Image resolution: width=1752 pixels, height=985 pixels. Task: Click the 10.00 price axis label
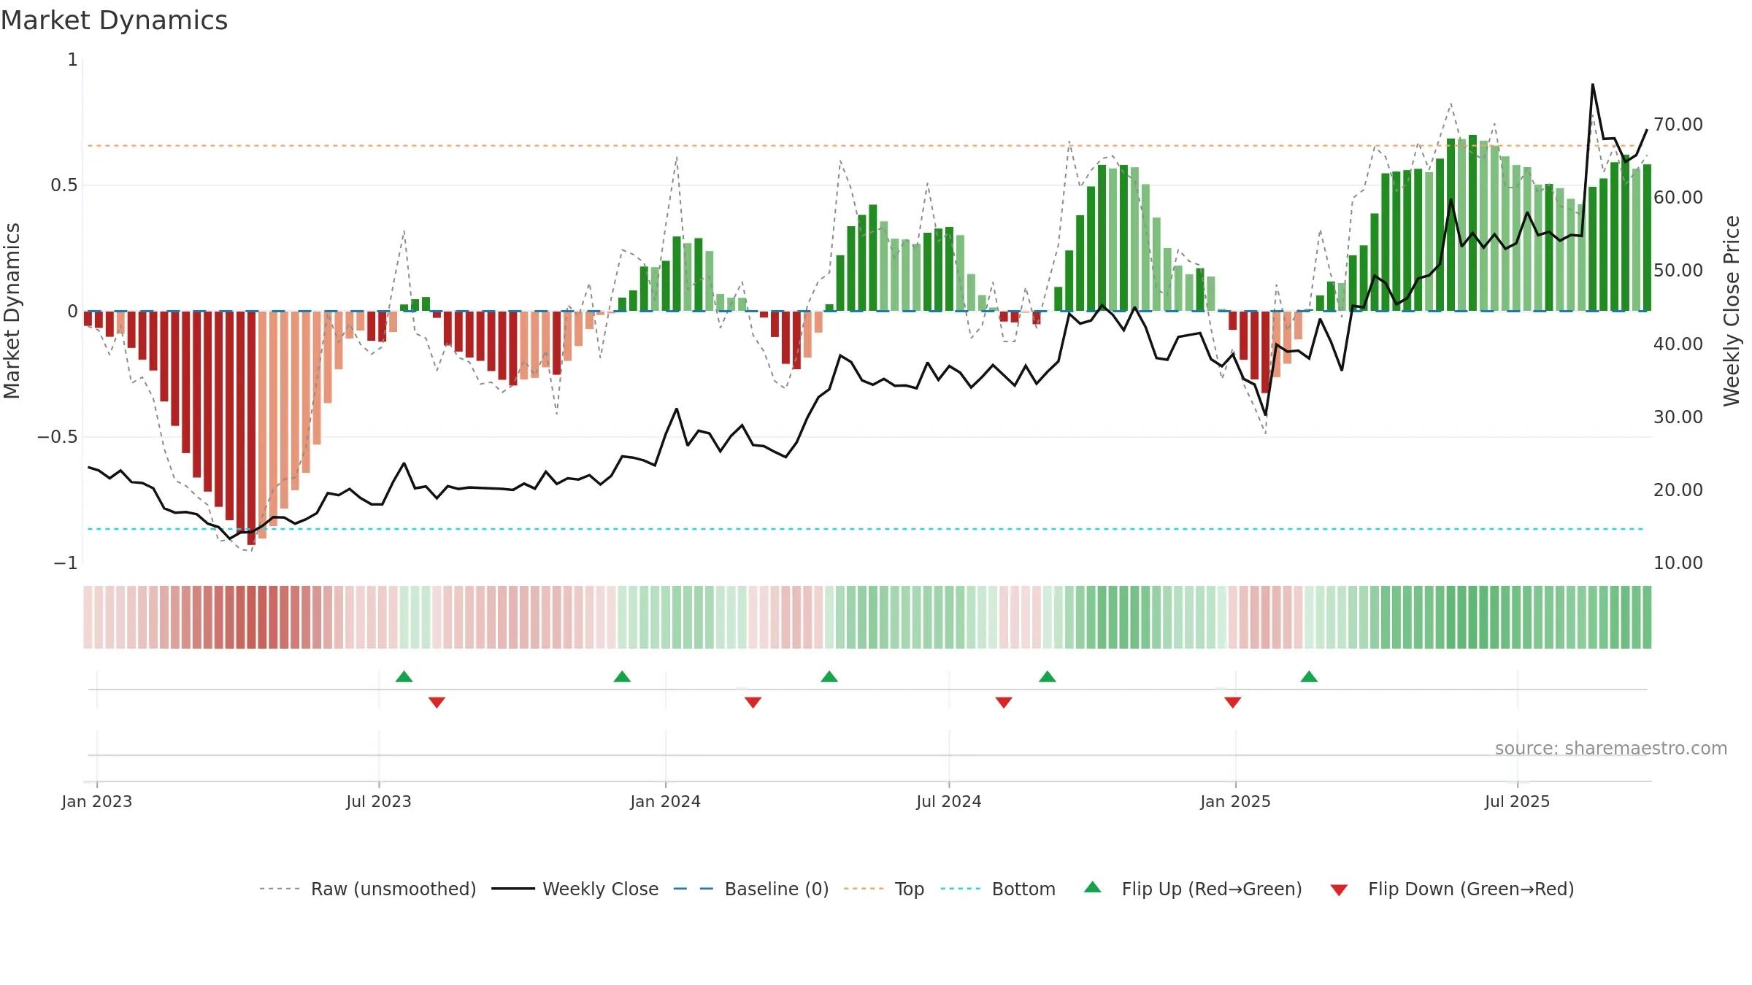pyautogui.click(x=1678, y=563)
